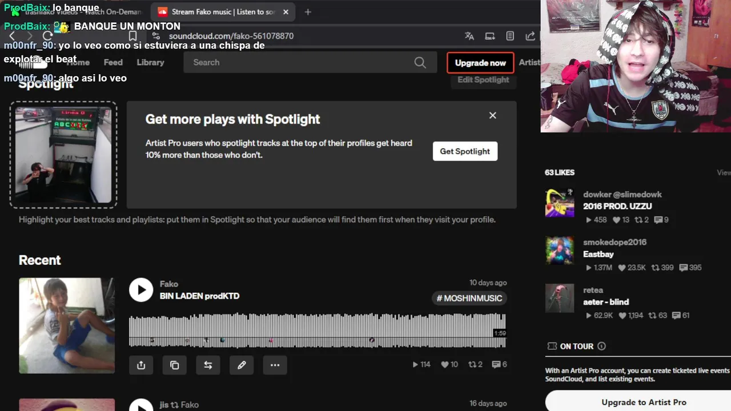Click the # MOSHINMUSIC tag

coord(469,298)
